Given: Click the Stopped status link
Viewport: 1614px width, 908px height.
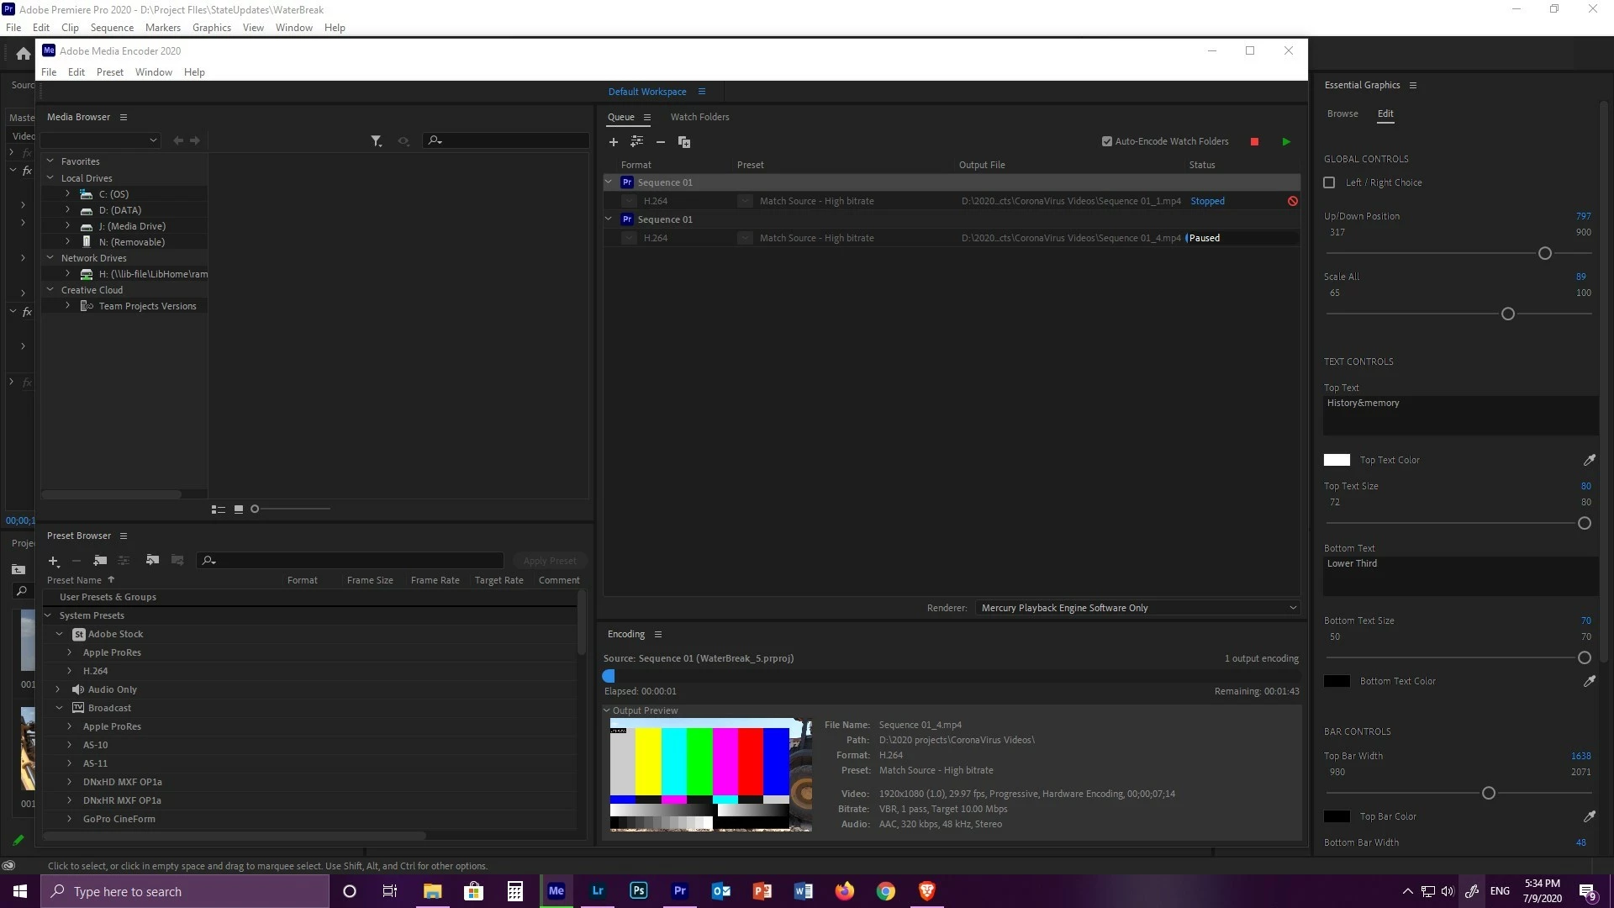Looking at the screenshot, I should coord(1207,201).
